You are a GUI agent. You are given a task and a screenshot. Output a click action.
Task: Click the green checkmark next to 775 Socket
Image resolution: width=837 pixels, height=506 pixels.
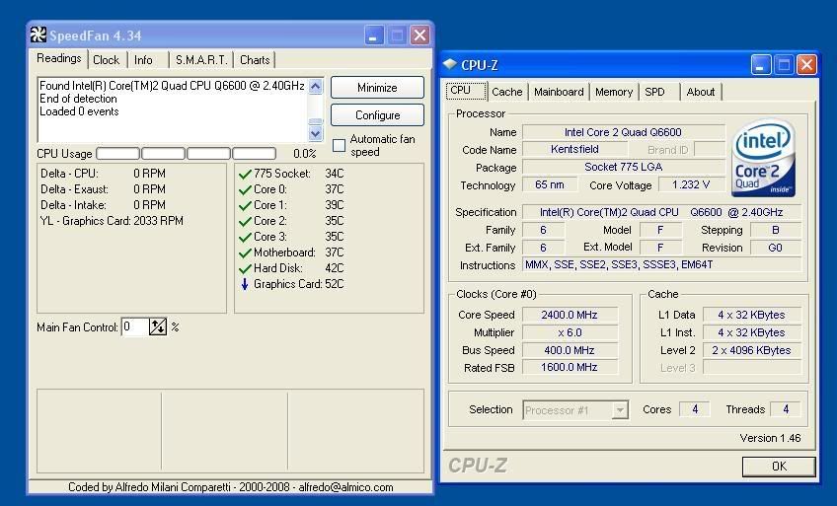(x=245, y=174)
